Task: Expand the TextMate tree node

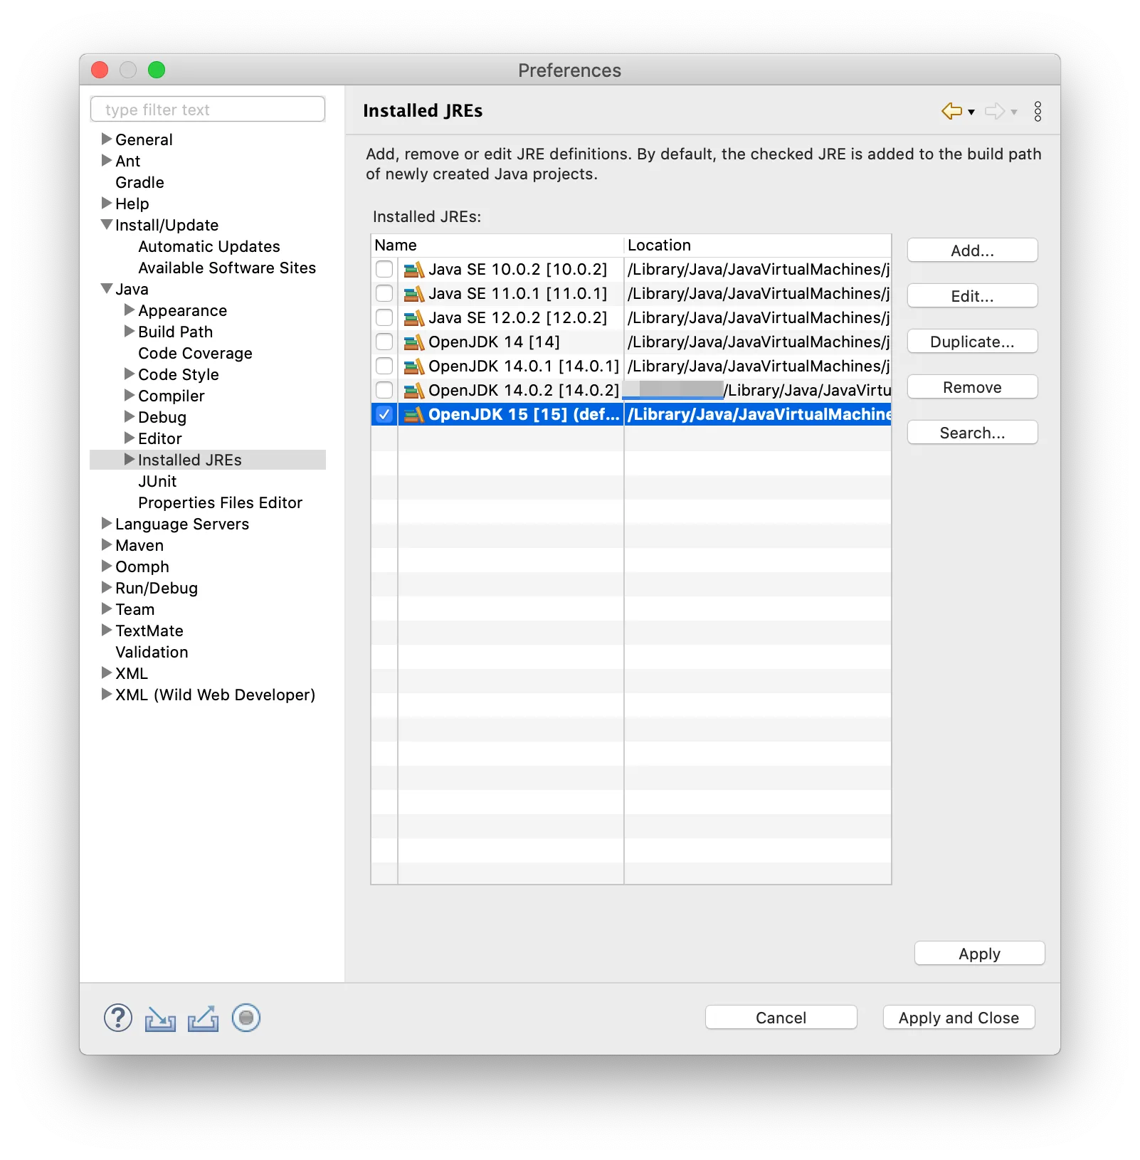Action: click(107, 630)
